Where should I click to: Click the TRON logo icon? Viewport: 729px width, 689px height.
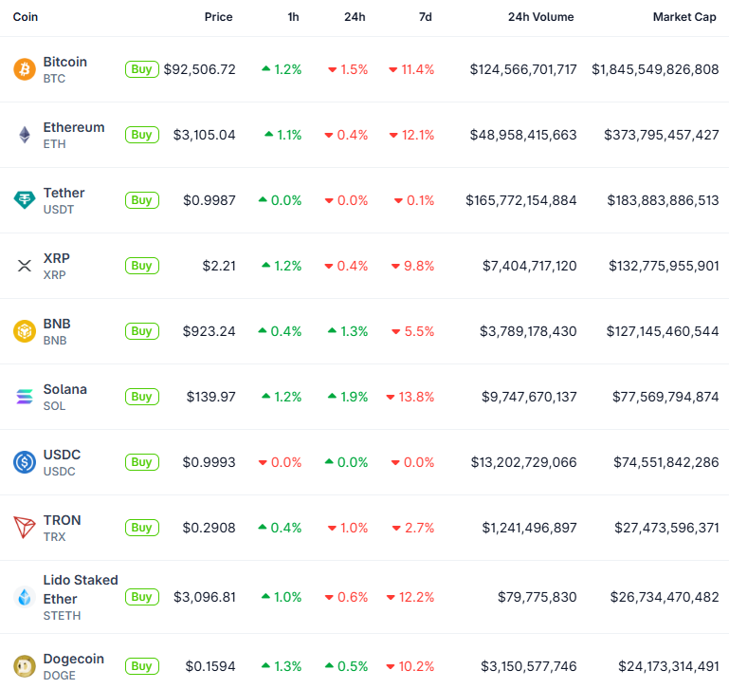pos(24,528)
